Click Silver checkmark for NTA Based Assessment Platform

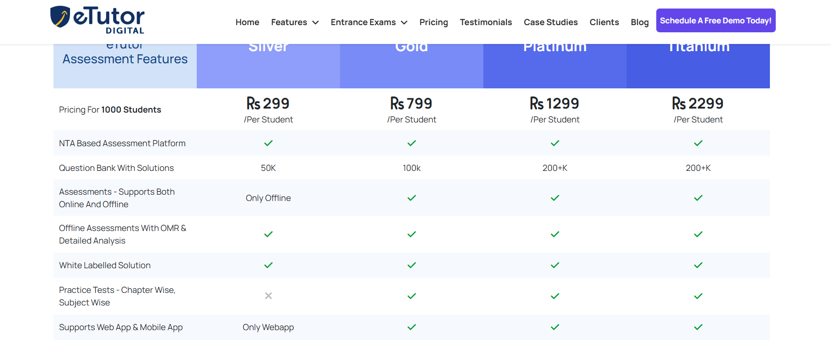pyautogui.click(x=268, y=143)
